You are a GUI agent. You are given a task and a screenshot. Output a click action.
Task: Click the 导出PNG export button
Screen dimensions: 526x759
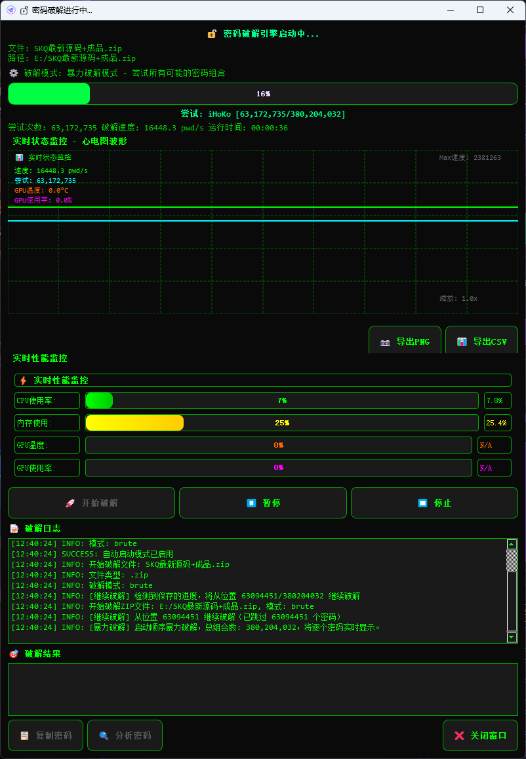tap(405, 340)
